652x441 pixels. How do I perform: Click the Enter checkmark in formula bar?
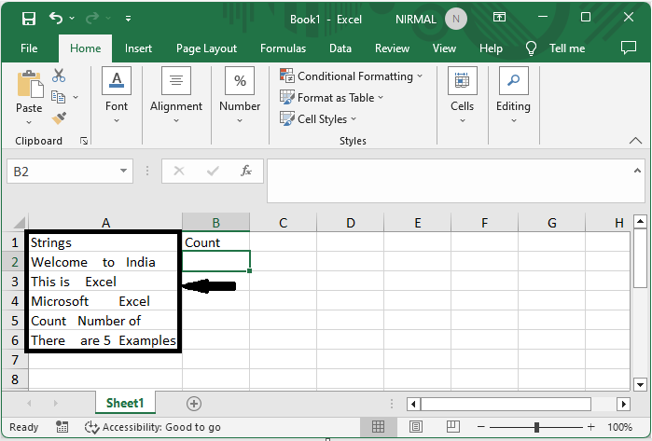point(213,171)
